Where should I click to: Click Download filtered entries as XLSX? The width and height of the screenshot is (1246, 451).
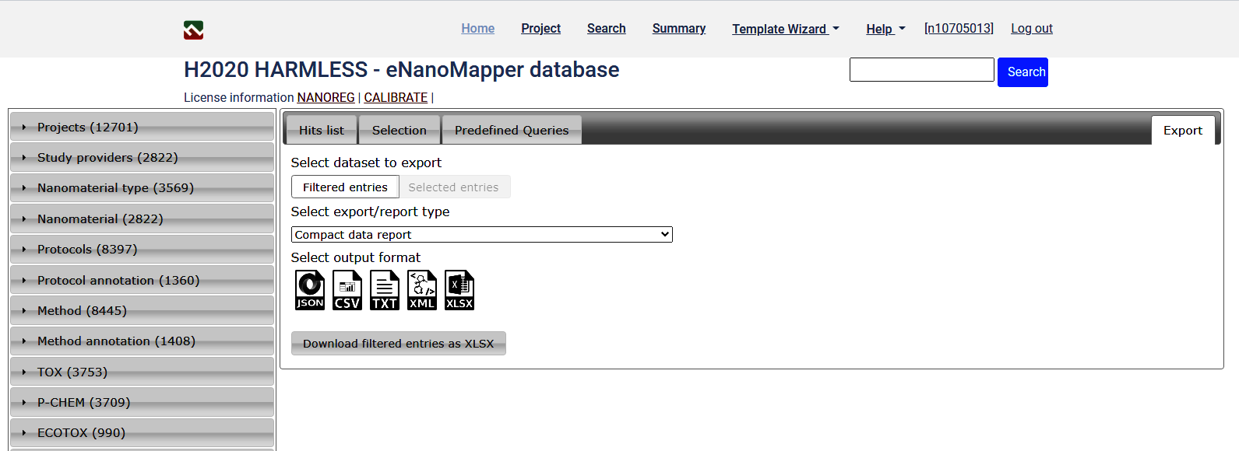pyautogui.click(x=398, y=343)
